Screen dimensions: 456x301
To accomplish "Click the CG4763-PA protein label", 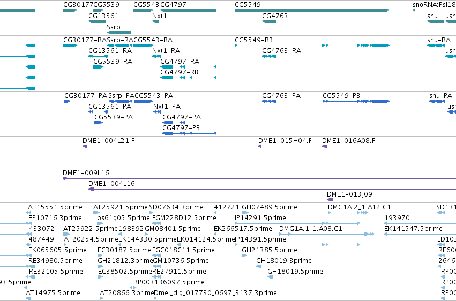I will [x=281, y=95].
